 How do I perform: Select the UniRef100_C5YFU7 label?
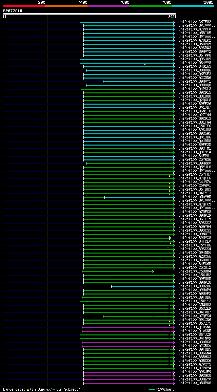pos(195,174)
